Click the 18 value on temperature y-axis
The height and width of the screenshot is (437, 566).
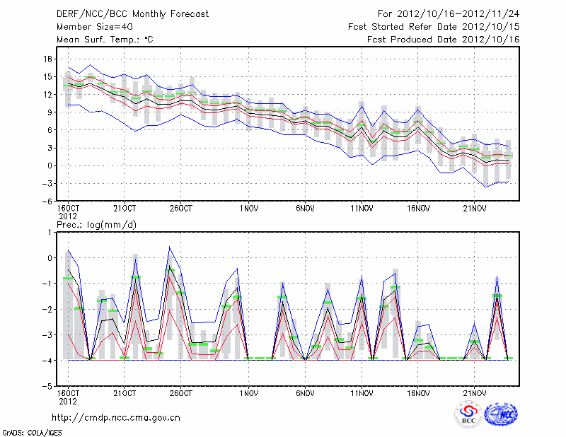(x=47, y=59)
